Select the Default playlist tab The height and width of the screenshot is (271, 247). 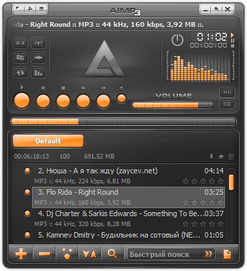pyautogui.click(x=48, y=141)
